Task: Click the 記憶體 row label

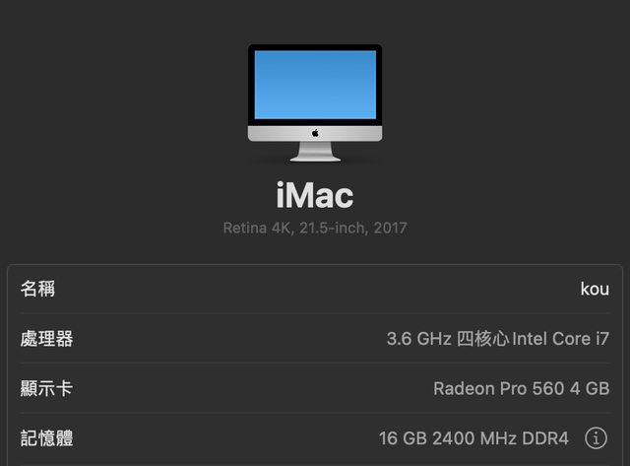Action: click(46, 438)
